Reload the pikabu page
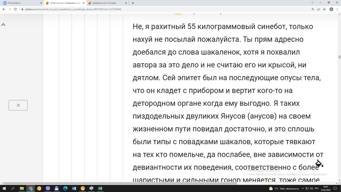 pyautogui.click(x=15, y=9)
